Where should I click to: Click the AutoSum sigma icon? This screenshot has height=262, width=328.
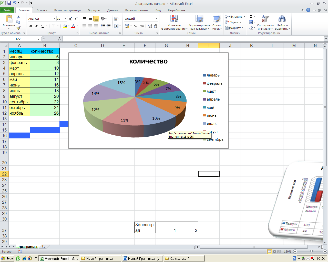251,17
